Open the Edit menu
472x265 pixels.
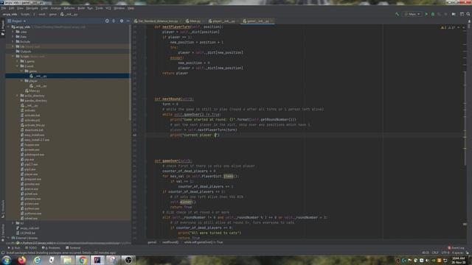tap(12, 8)
